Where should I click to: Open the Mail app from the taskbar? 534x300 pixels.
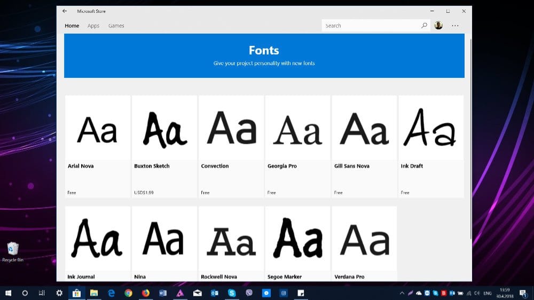point(198,293)
